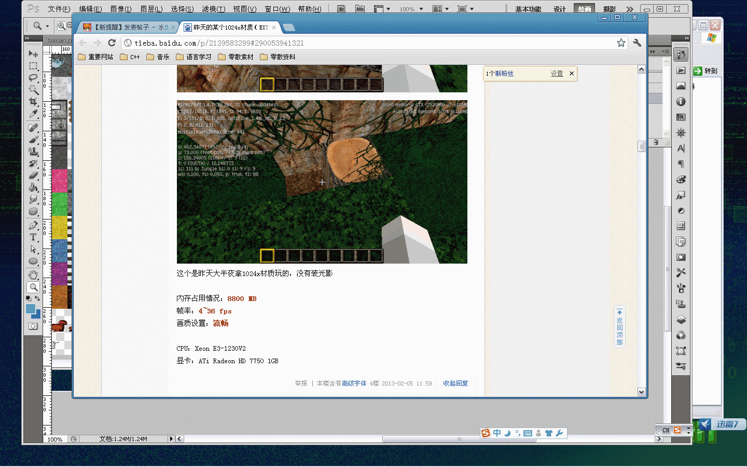The width and height of the screenshot is (747, 467).
Task: Switch to the 【新提醒】发表帖子 browser tab
Action: 130,28
